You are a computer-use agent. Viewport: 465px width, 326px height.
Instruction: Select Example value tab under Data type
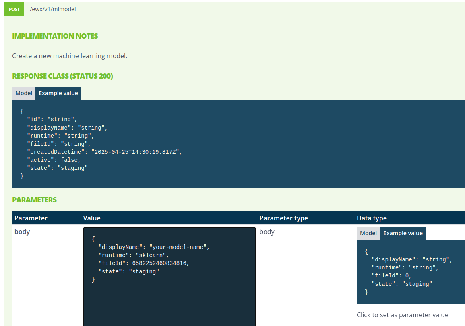(403, 233)
